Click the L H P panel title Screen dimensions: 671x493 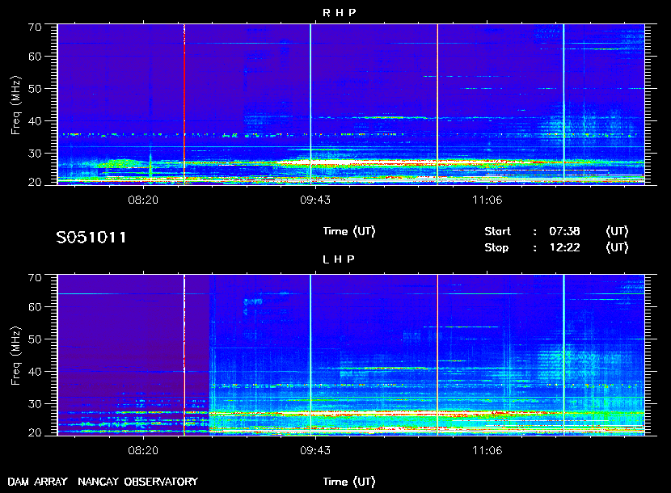[x=339, y=259]
